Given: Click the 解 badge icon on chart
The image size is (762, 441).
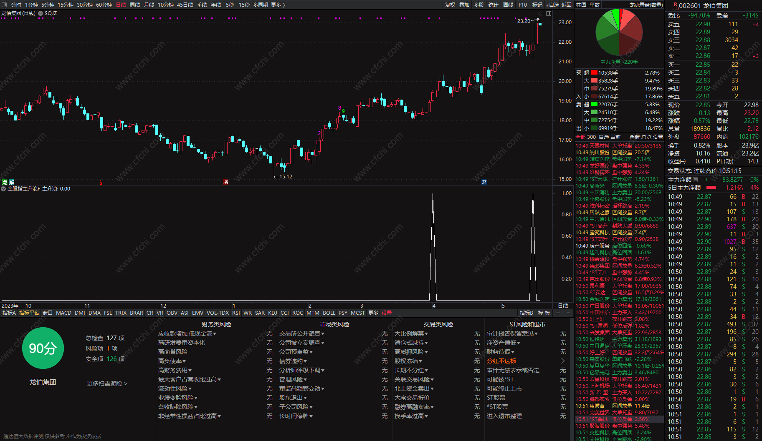Looking at the screenshot, I should 12,182.
